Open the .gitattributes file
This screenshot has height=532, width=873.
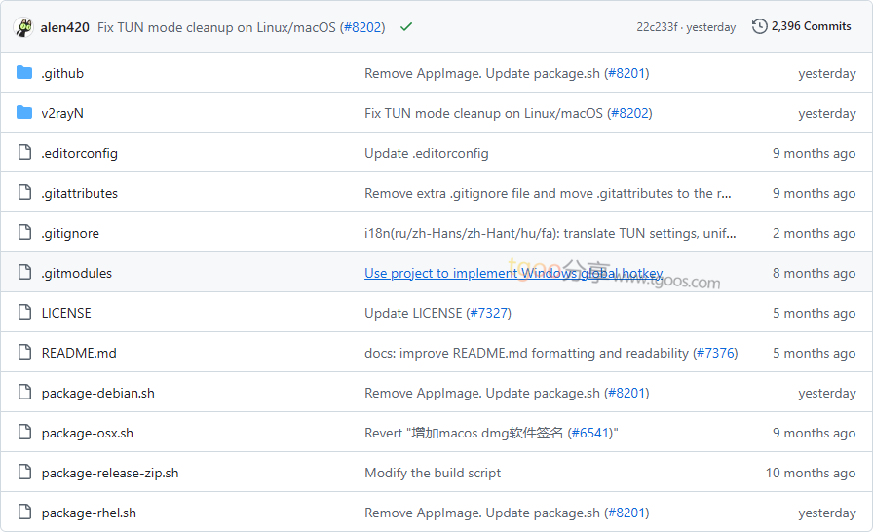80,193
